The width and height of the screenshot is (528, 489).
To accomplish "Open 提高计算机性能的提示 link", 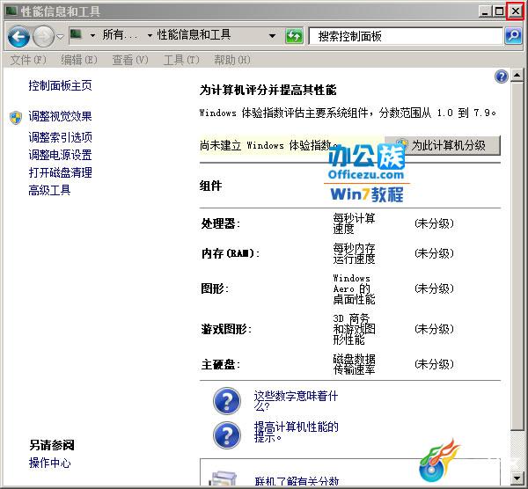I will 296,432.
